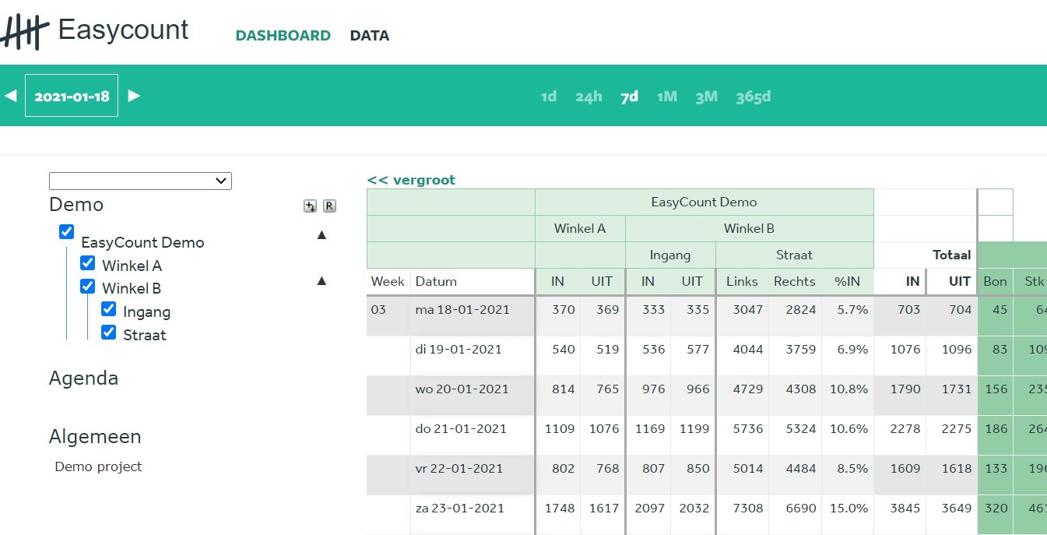Screen dimensions: 1047x535
Task: Select Winkel A tree label
Action: 132,266
